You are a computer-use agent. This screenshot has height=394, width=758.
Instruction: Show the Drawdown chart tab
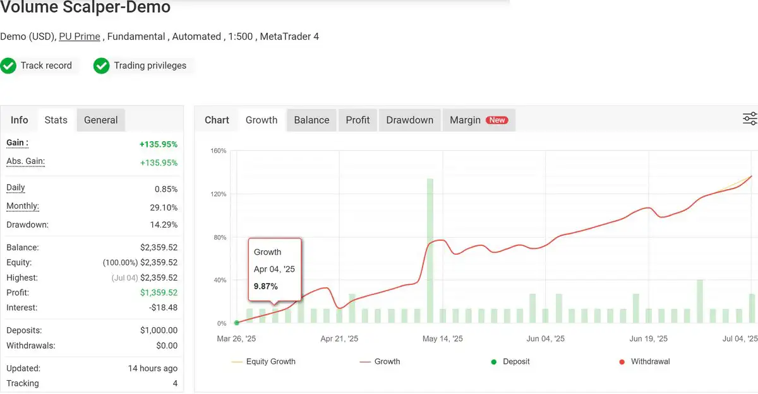tap(409, 120)
